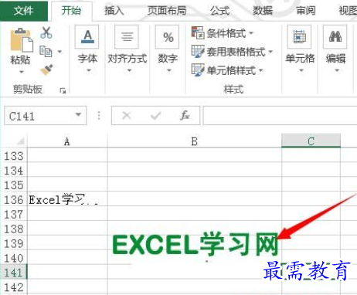The width and height of the screenshot is (357, 295).
Task: Open the Name Box dropdown arrow
Action: [78, 115]
